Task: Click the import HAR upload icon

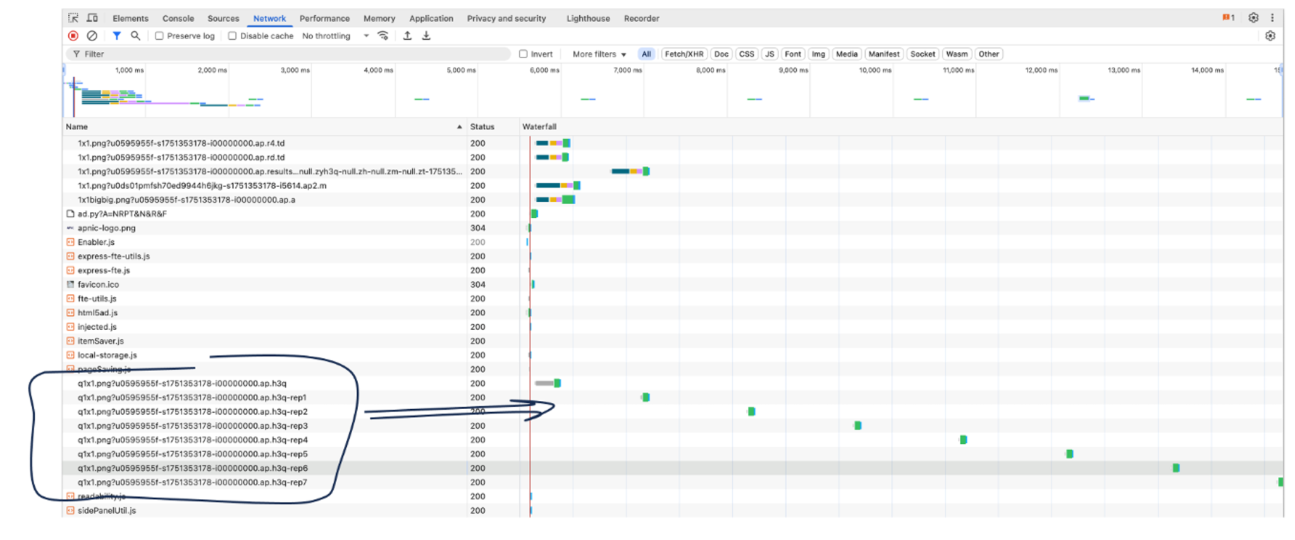Action: pyautogui.click(x=407, y=36)
